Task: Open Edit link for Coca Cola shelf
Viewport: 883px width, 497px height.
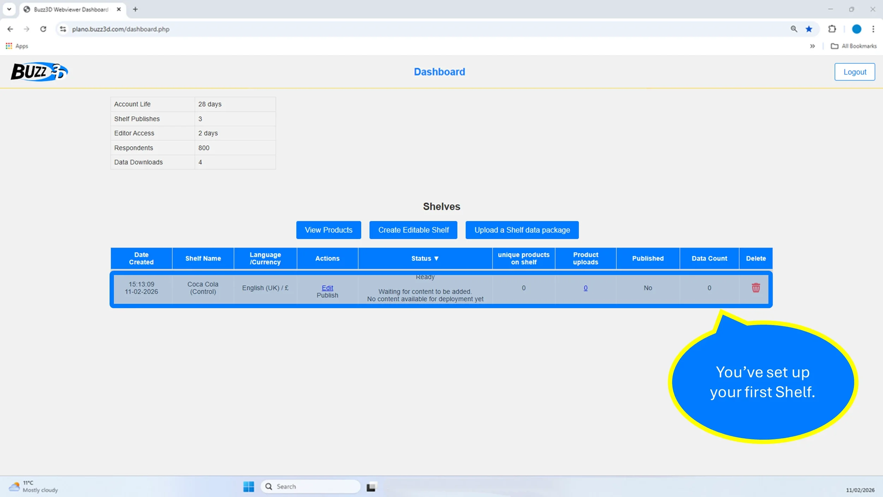Action: (327, 288)
